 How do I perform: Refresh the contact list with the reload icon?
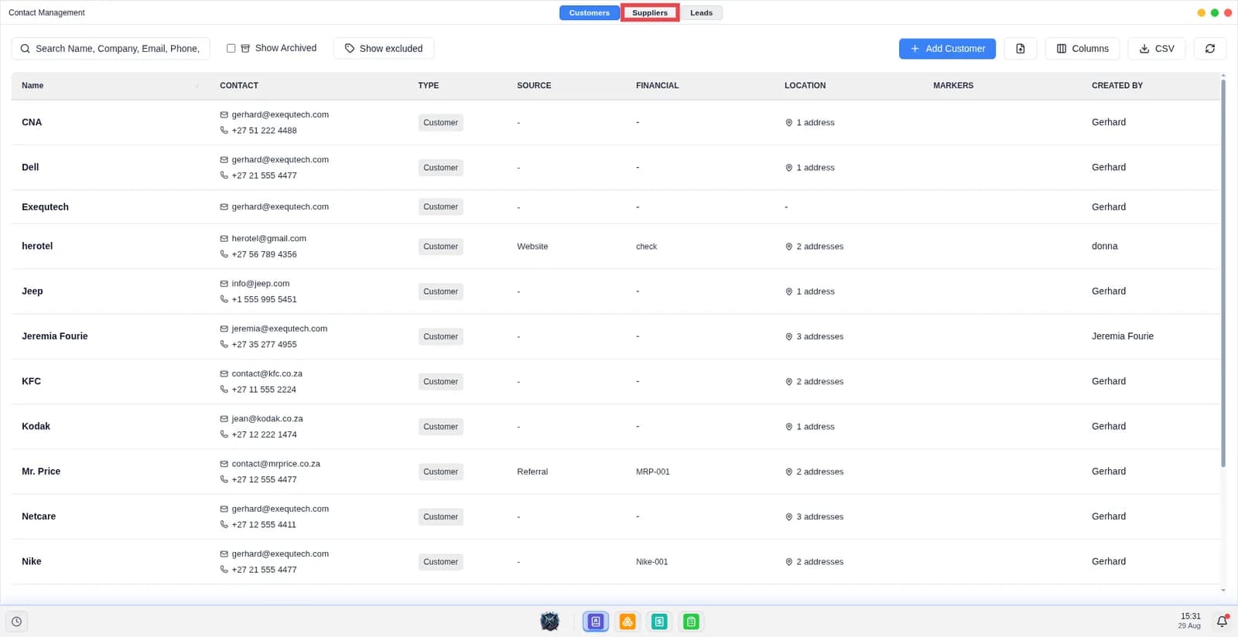point(1209,49)
